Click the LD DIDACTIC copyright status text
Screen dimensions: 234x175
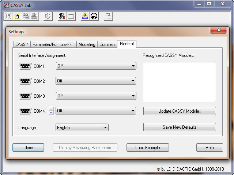coord(190,169)
